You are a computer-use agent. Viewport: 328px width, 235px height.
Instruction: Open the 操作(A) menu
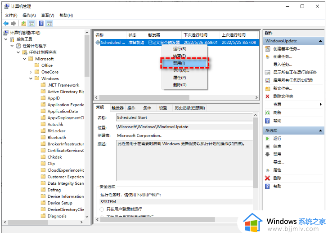[x=29, y=15]
